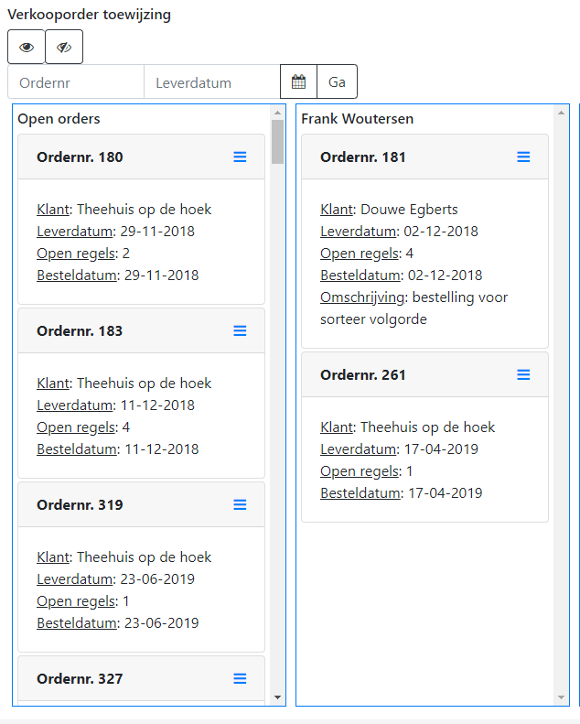580x724 pixels.
Task: Open hamburger menu of Ordernr. 261
Action: [x=523, y=375]
